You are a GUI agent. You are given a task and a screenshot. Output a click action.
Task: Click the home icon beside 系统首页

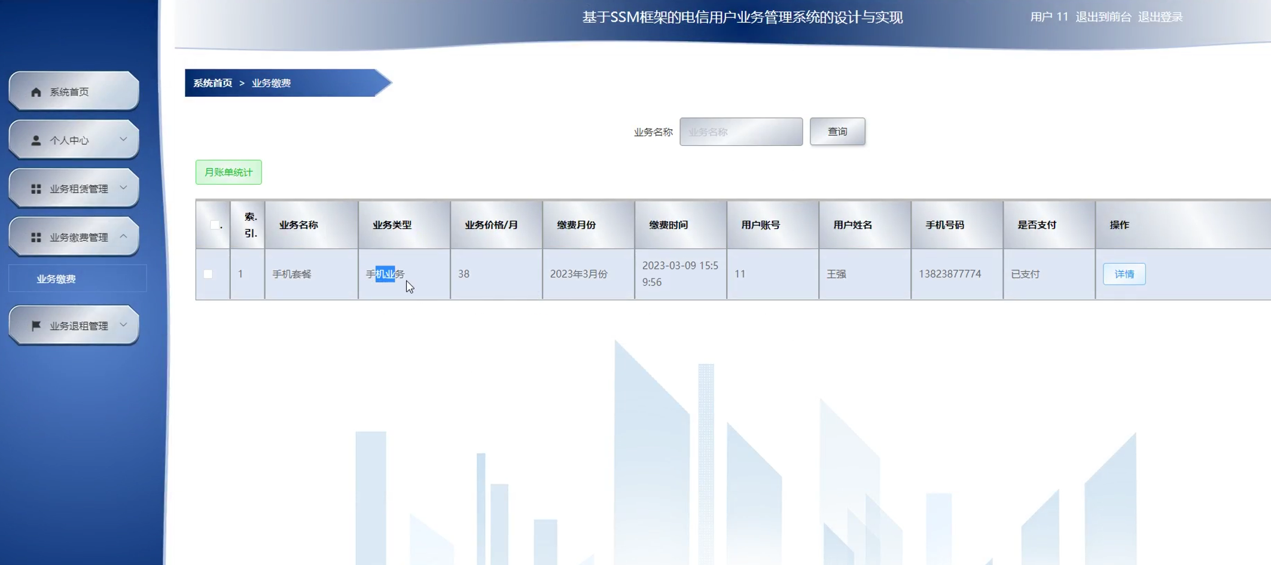pyautogui.click(x=36, y=92)
